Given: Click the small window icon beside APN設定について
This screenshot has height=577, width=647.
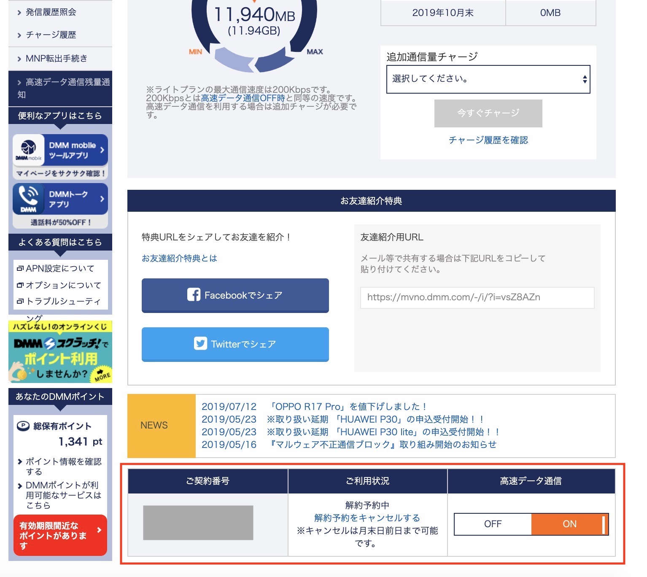Looking at the screenshot, I should click(20, 268).
